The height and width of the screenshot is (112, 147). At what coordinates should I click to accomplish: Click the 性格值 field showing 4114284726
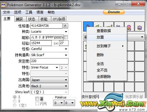tap(46, 26)
